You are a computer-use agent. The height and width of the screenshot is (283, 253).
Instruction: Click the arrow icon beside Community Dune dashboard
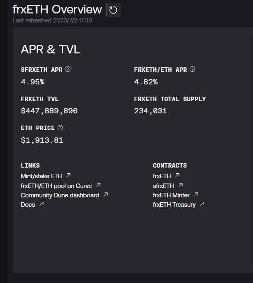pos(106,195)
